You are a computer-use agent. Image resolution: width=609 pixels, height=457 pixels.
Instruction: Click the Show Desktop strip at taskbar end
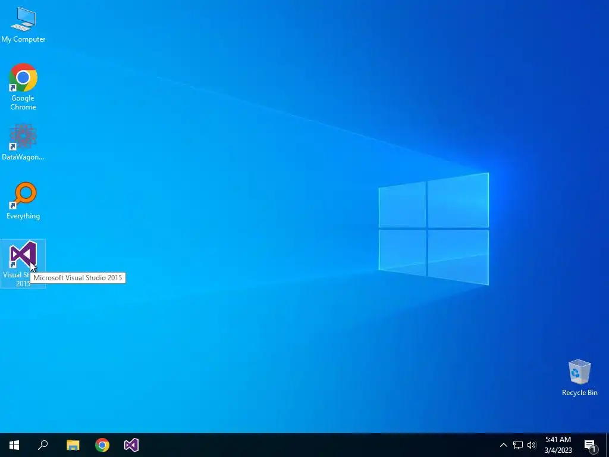[x=607, y=445]
